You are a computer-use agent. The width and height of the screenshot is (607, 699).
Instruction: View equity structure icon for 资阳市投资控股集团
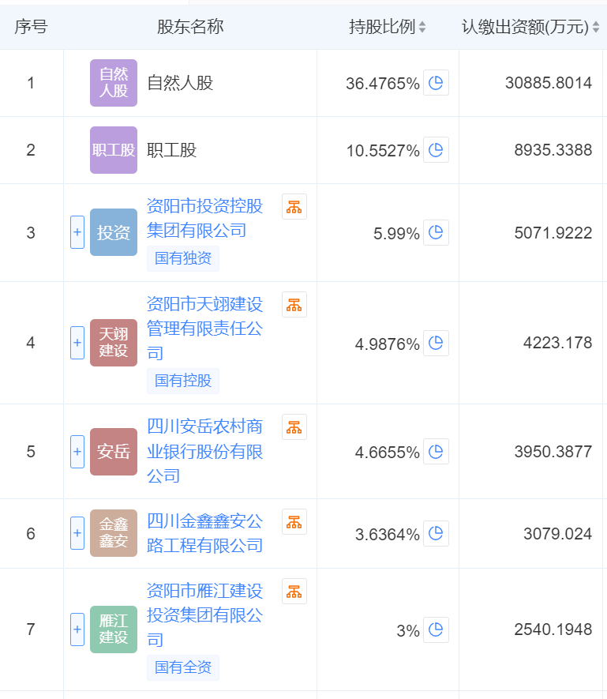[x=294, y=207]
